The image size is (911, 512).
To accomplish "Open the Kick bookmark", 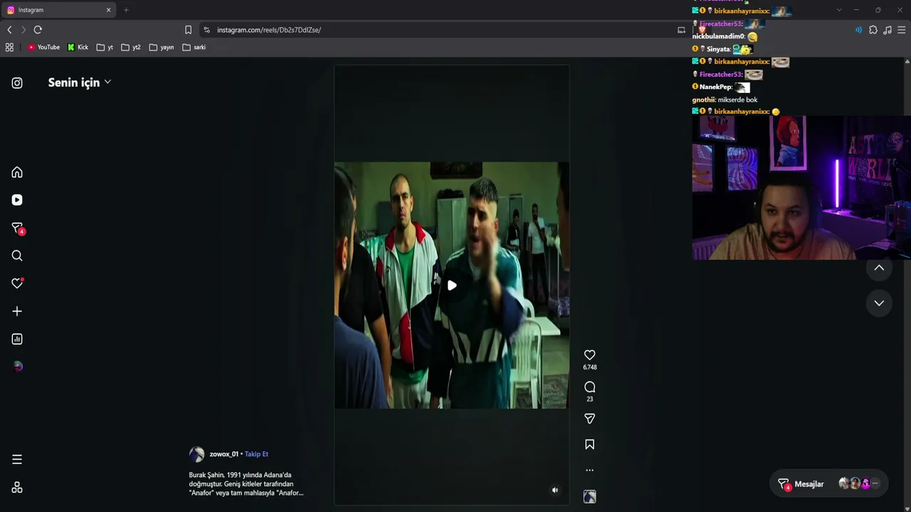I will pos(78,48).
